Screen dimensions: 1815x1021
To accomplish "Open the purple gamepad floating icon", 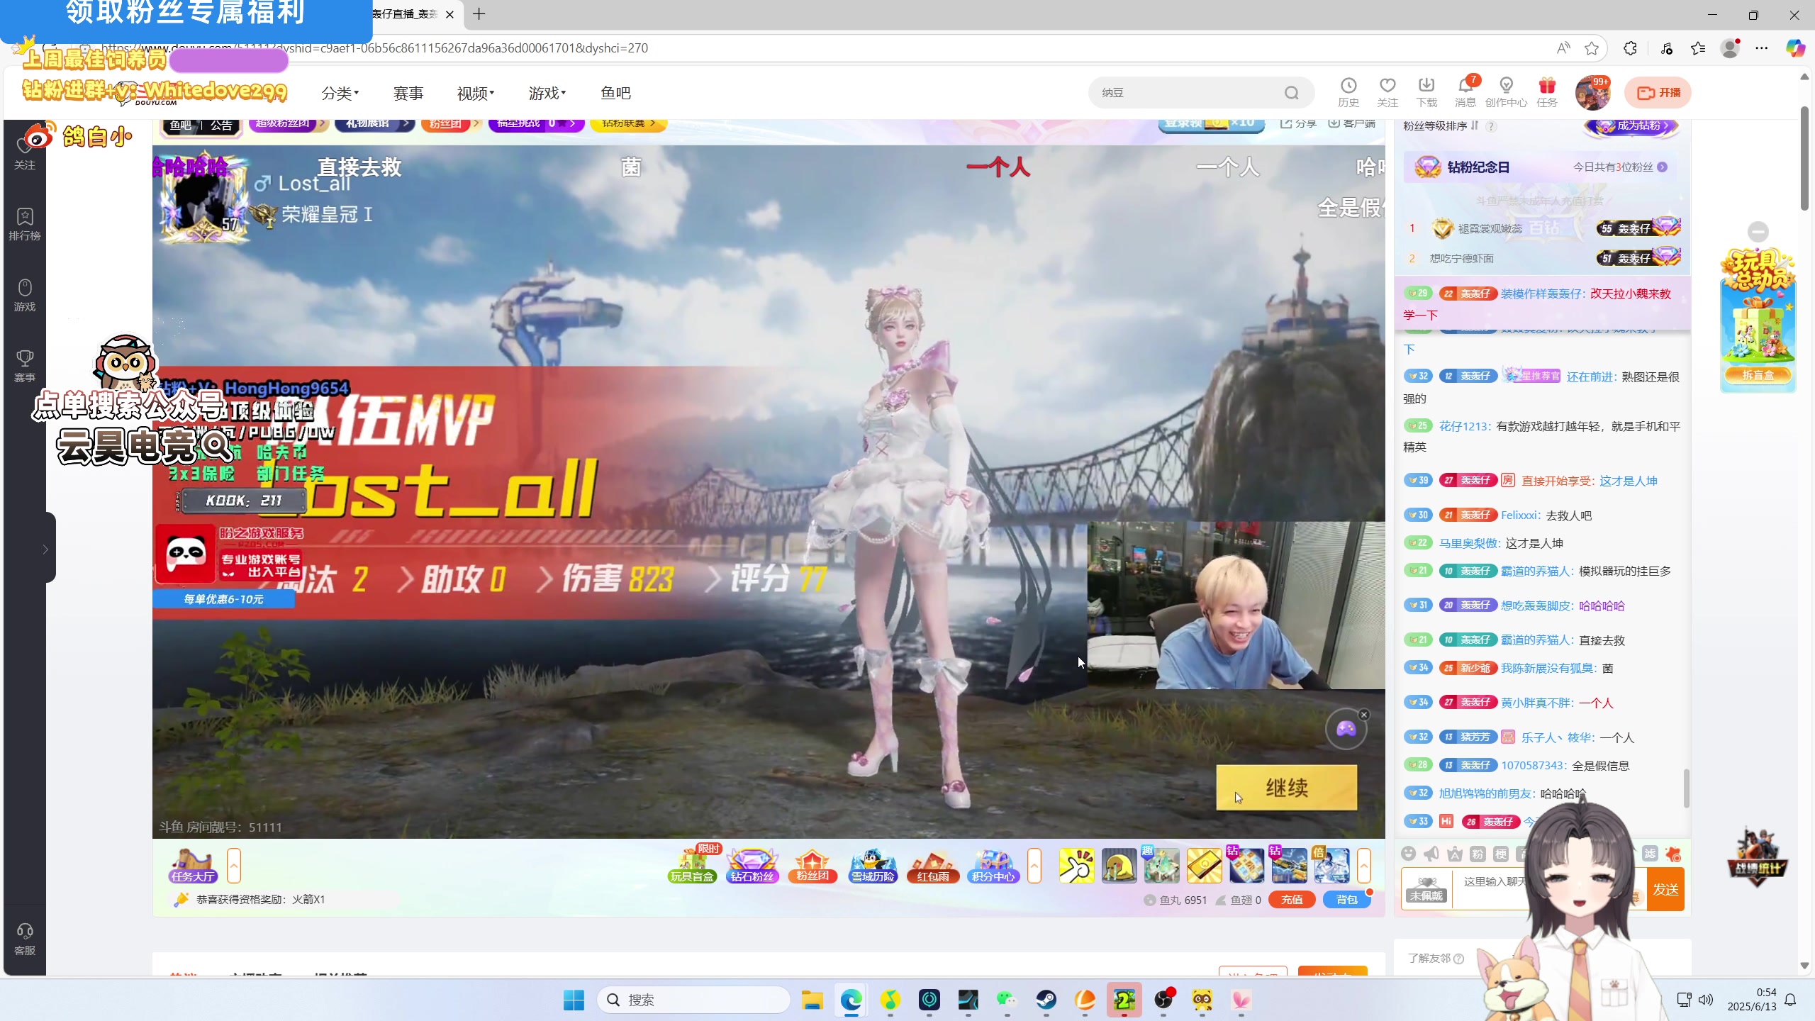I will [1346, 729].
